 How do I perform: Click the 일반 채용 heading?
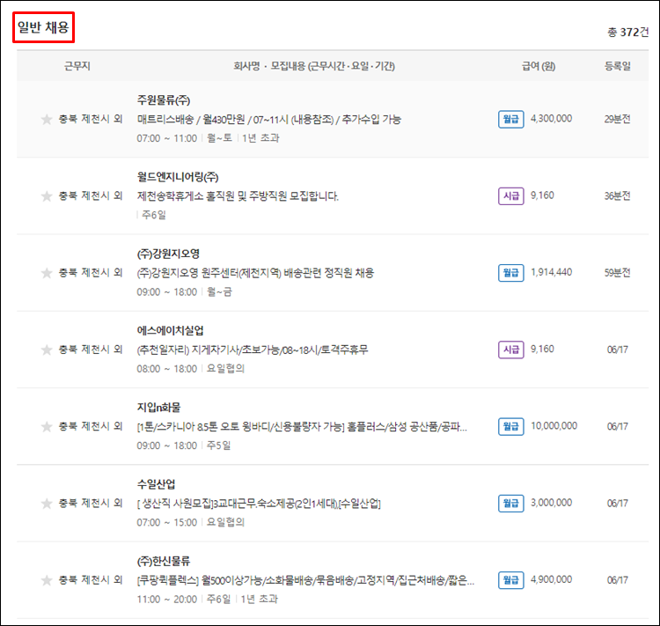pyautogui.click(x=43, y=27)
